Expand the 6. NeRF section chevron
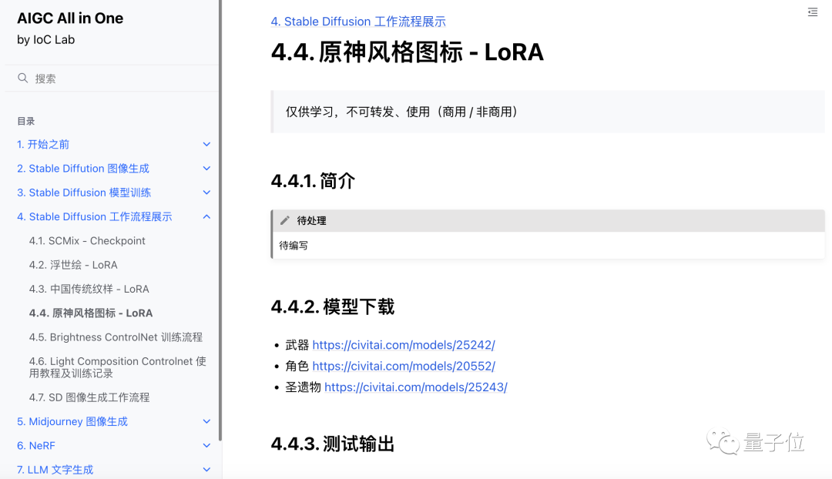This screenshot has width=832, height=479. tap(206, 446)
